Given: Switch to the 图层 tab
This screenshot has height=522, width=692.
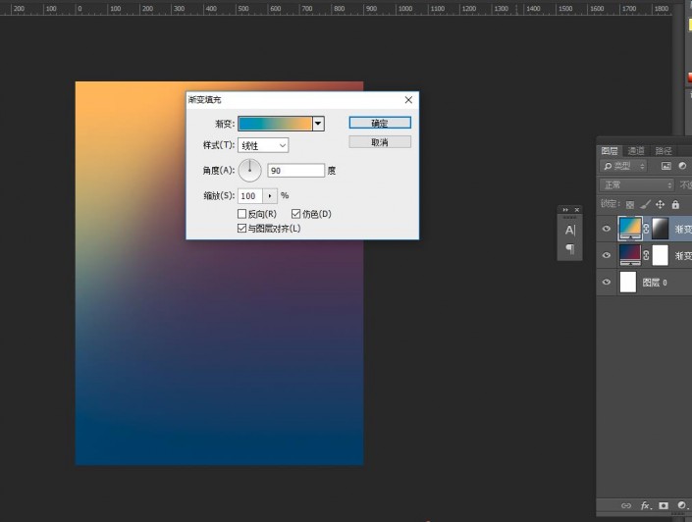Looking at the screenshot, I should 610,151.
